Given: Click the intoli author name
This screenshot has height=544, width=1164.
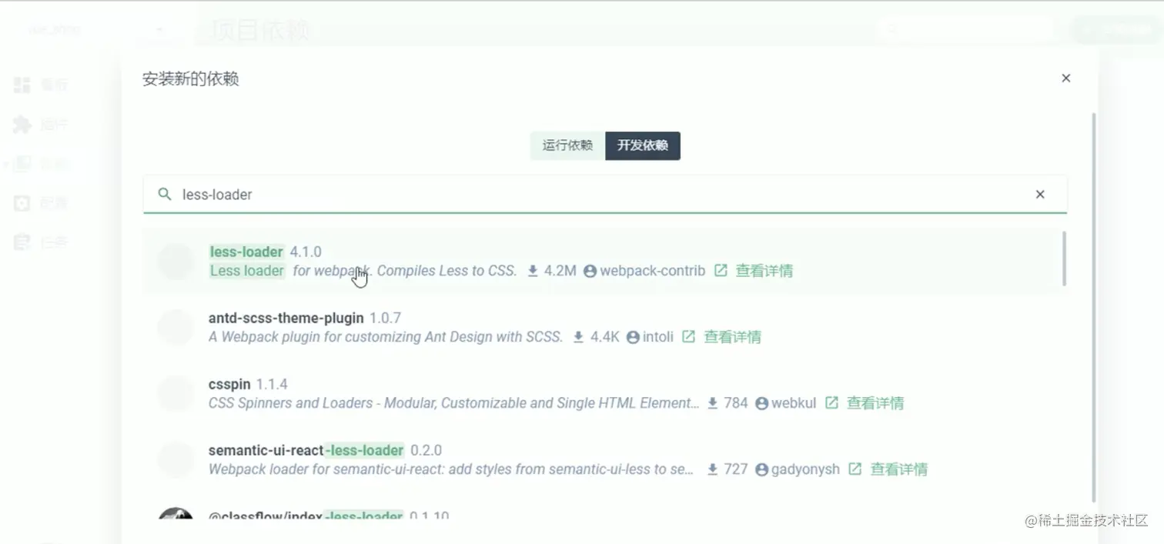Looking at the screenshot, I should coord(658,337).
